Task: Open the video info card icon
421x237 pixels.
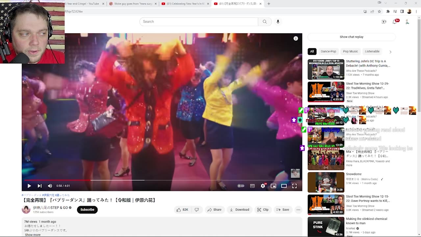Action: 296,39
